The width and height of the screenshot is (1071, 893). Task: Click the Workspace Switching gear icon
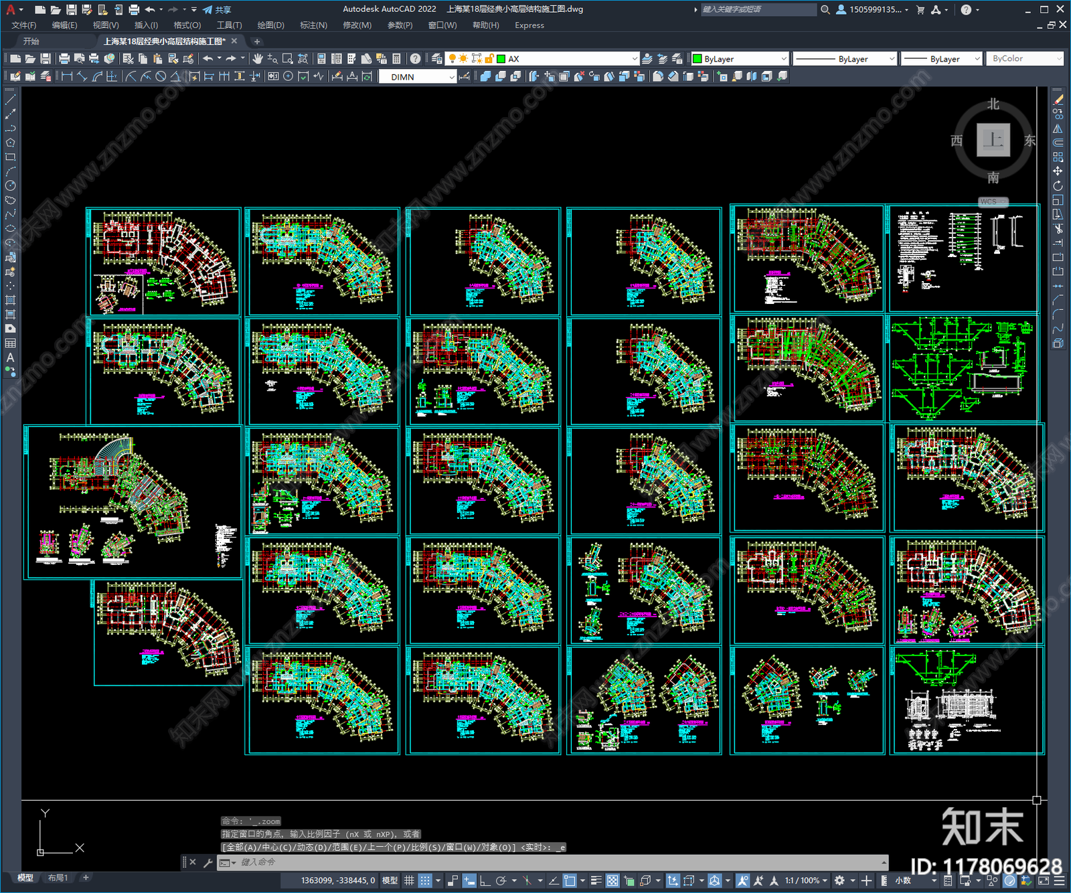tap(839, 880)
